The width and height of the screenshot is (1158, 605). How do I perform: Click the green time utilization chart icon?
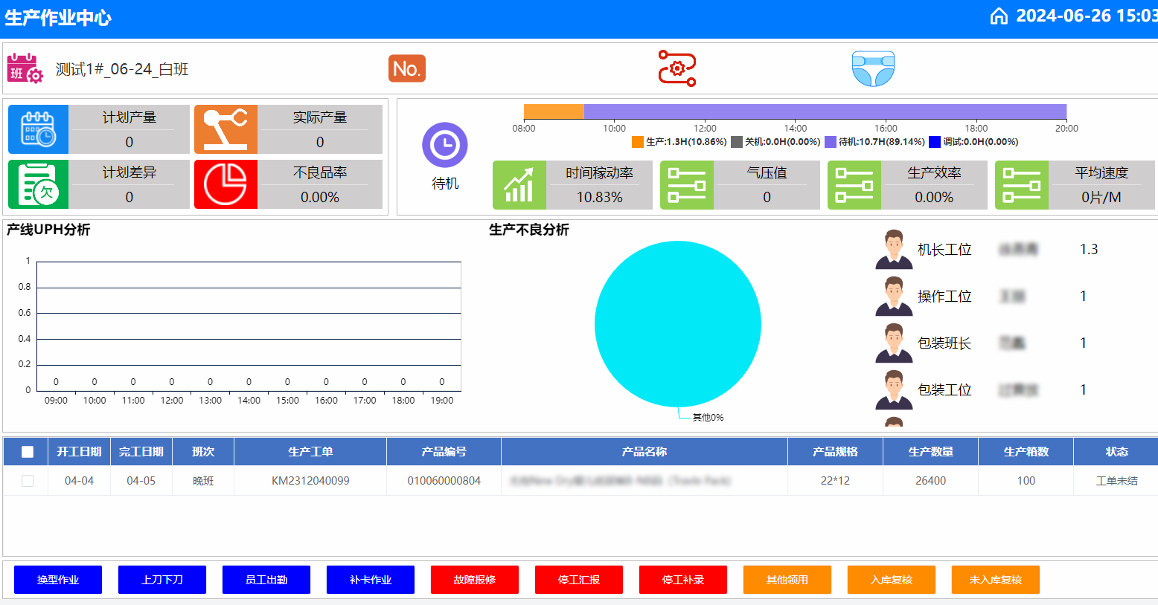click(519, 185)
